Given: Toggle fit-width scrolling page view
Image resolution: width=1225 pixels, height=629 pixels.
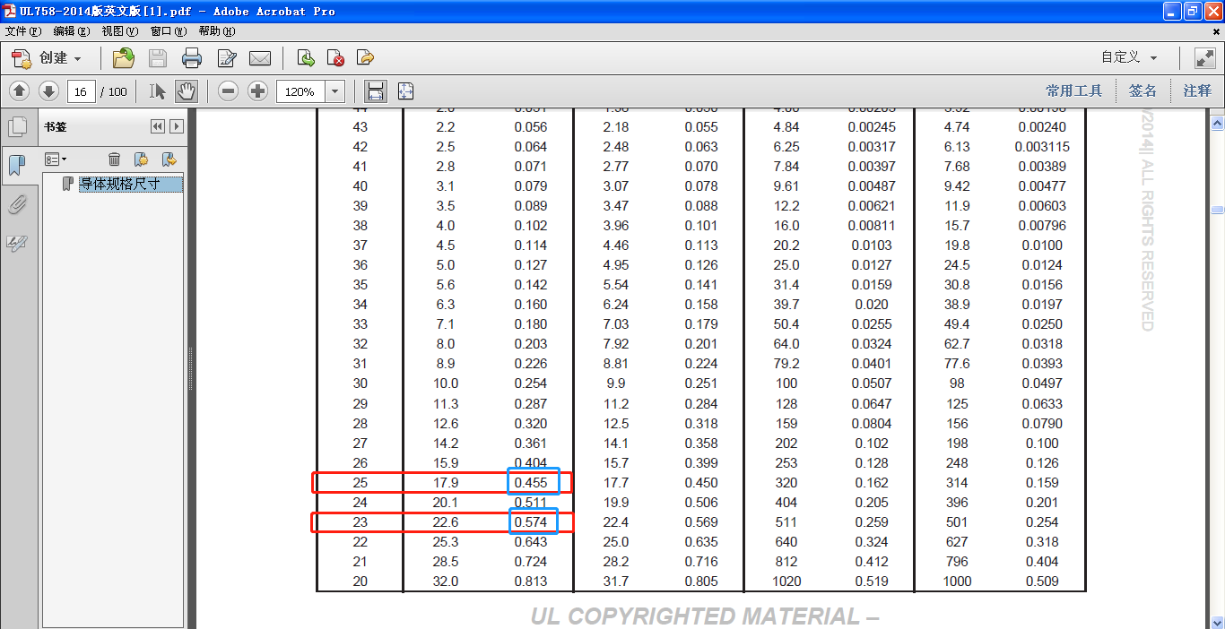Looking at the screenshot, I should click(x=375, y=91).
